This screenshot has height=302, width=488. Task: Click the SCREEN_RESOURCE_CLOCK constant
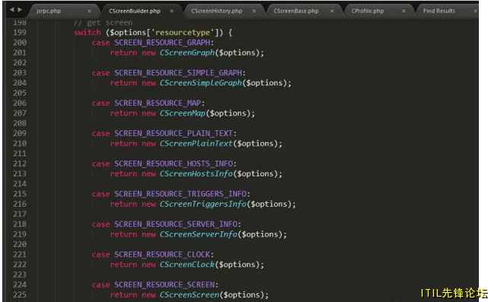[x=162, y=255]
